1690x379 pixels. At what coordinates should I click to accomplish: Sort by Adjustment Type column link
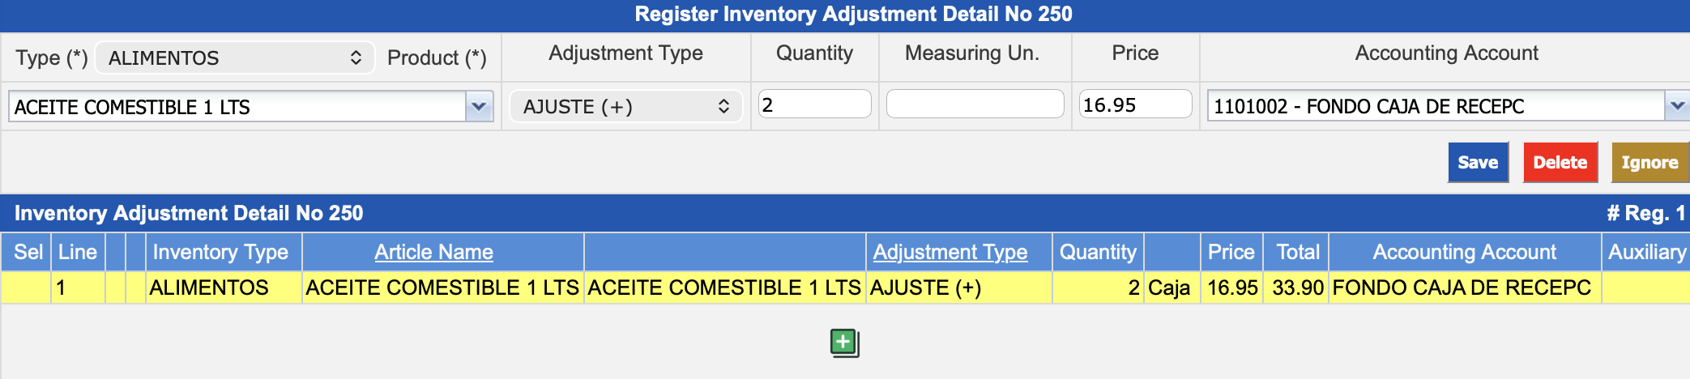click(950, 252)
